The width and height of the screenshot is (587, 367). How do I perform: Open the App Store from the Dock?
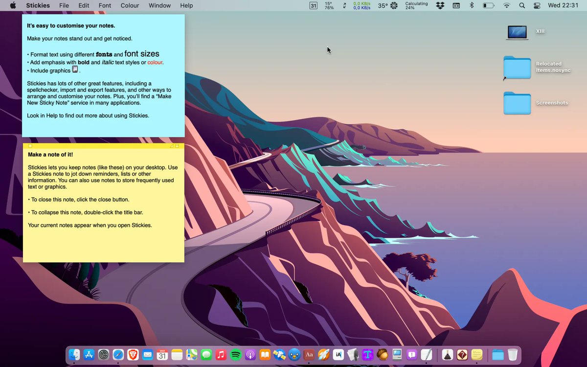pyautogui.click(x=89, y=354)
